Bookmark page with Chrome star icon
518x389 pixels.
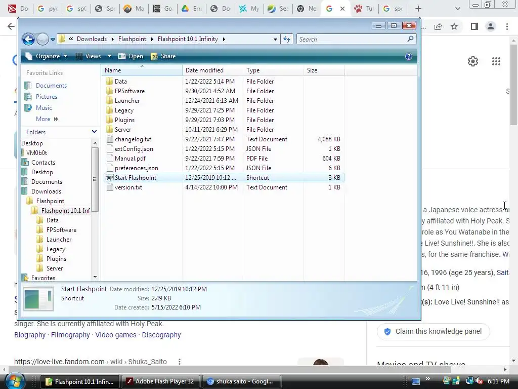pos(454,26)
